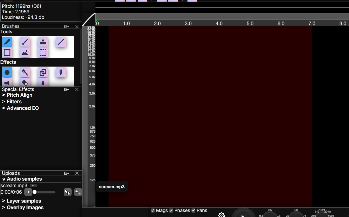This screenshot has width=349, height=217.
Task: Toggle the Pans checkbox
Action: [194, 210]
